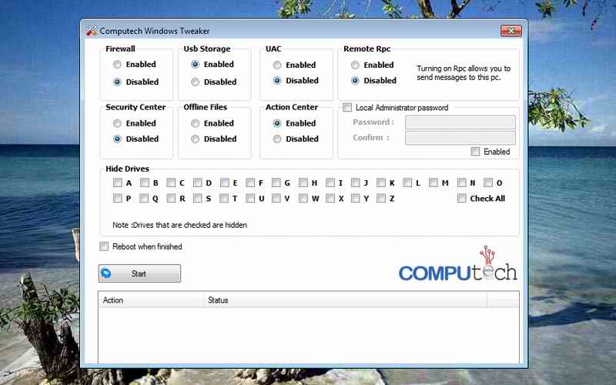This screenshot has width=616, height=385.
Task: Toggle drive I checkbox
Action: click(330, 182)
